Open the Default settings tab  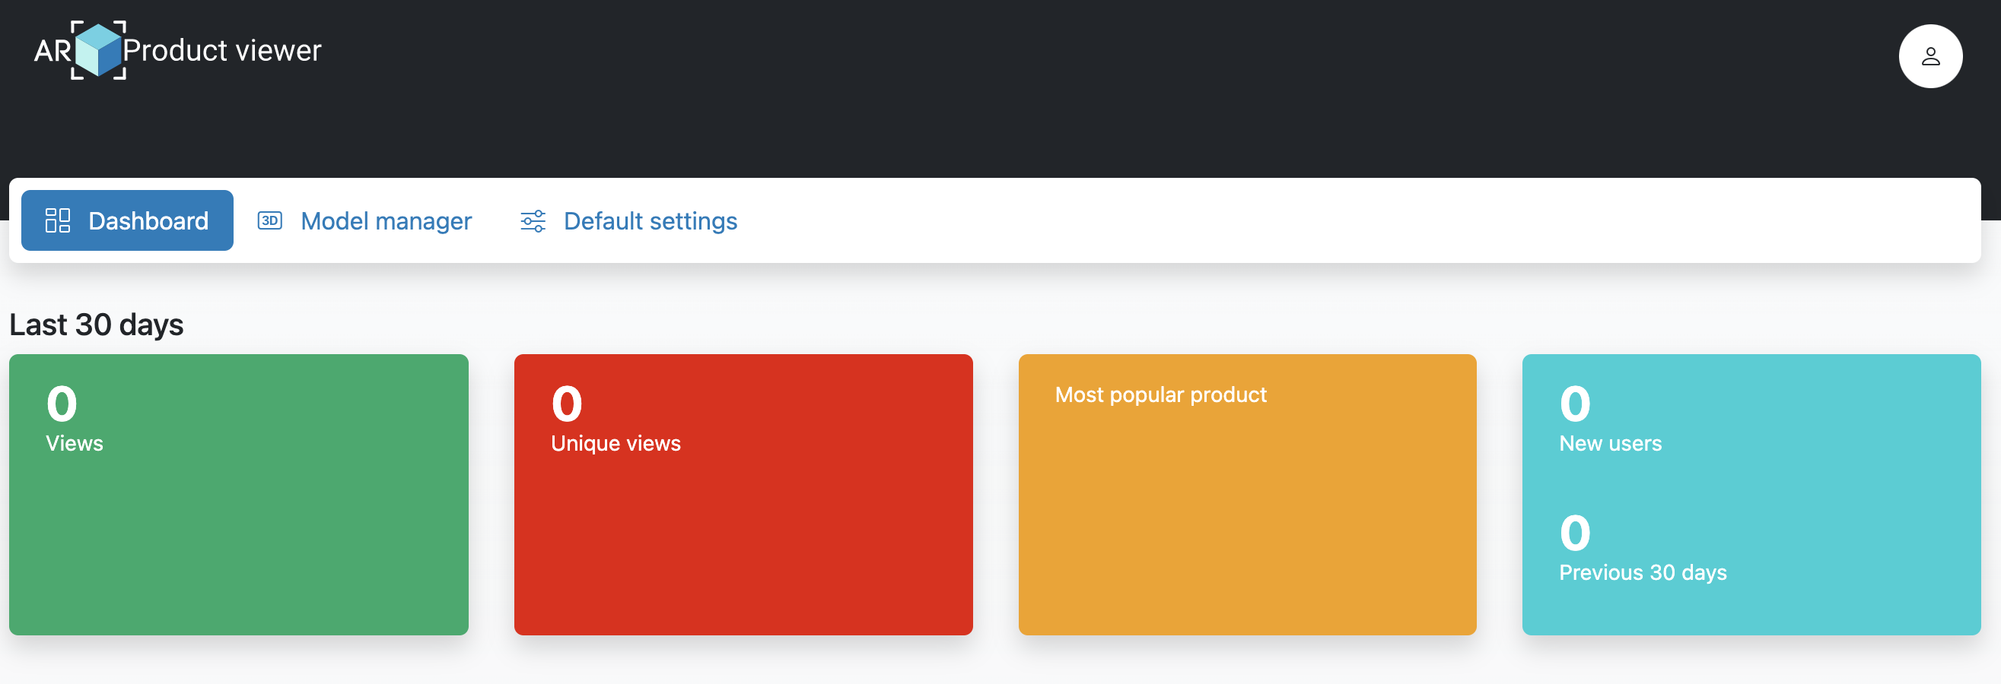point(650,221)
